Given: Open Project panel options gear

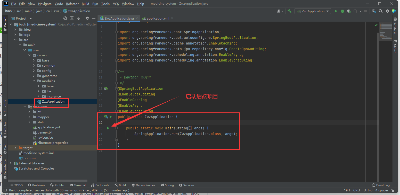Looking at the screenshot, I should [x=87, y=18].
